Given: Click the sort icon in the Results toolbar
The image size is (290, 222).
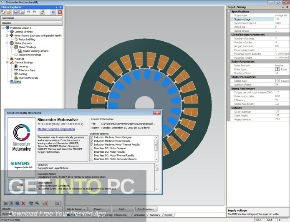Looking at the screenshot, I should (x=58, y=203).
